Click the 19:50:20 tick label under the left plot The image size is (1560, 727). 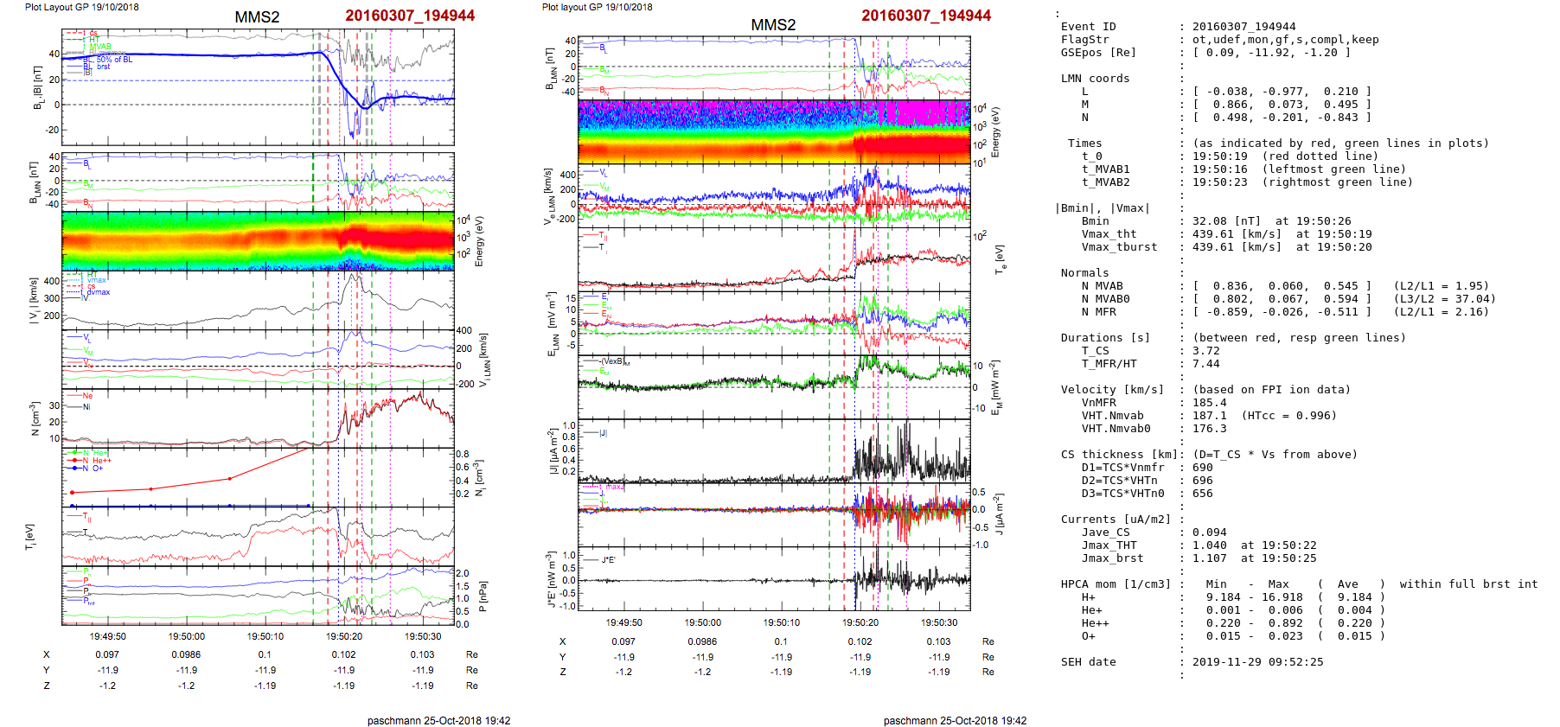343,636
